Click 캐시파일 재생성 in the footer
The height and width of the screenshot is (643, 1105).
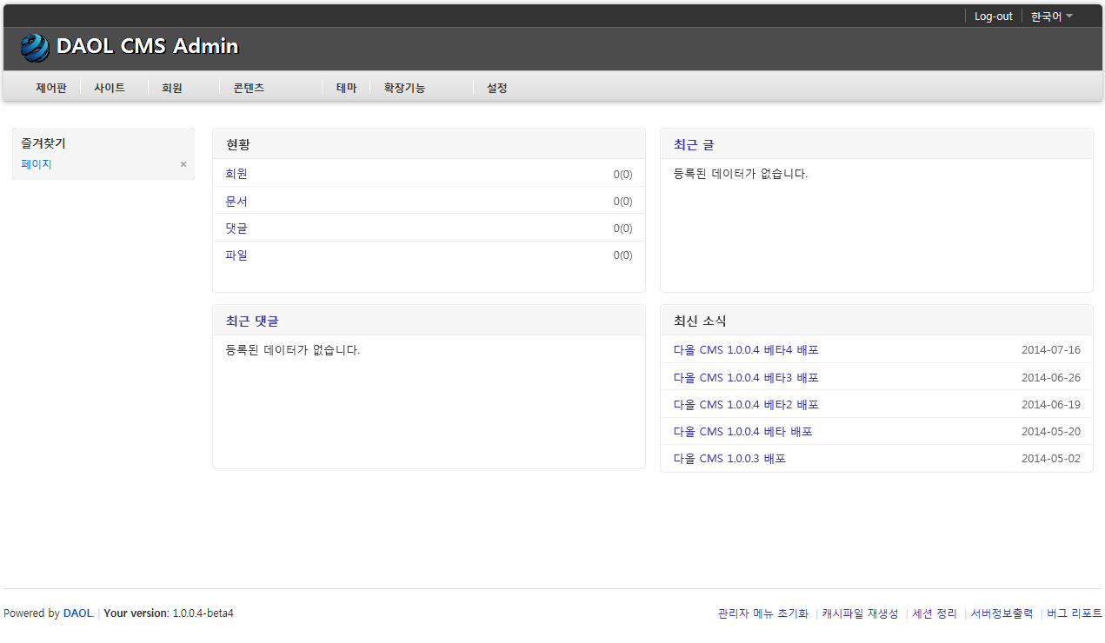[860, 613]
